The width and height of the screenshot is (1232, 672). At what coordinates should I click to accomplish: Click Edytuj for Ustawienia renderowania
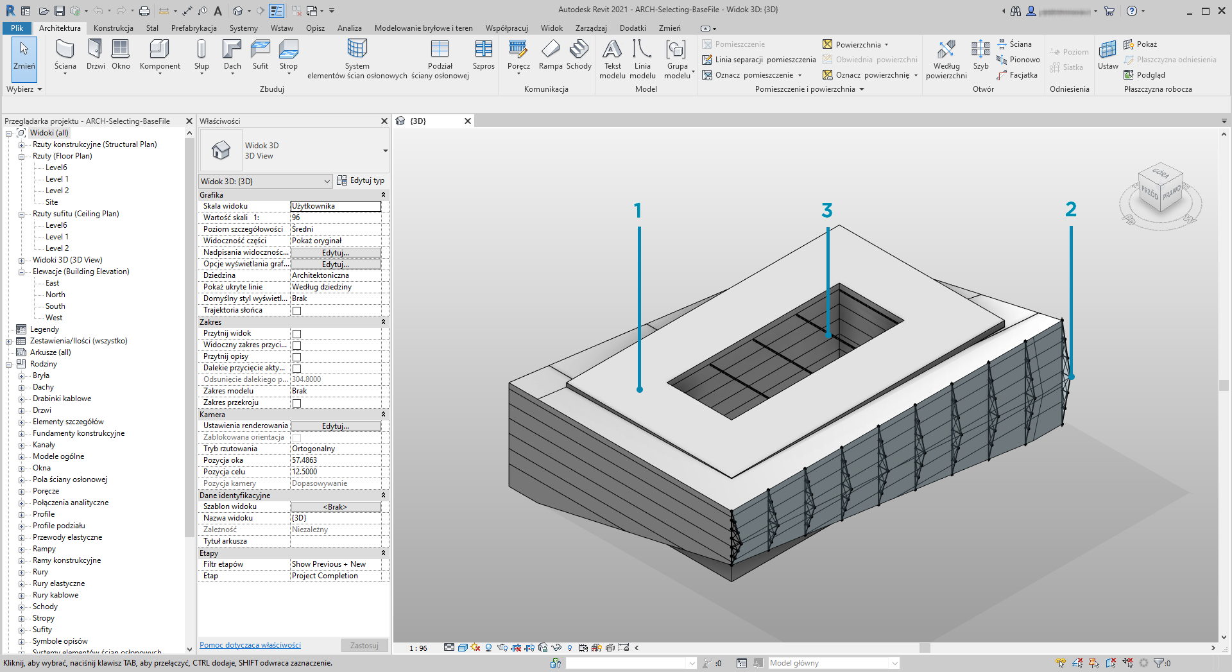point(336,426)
